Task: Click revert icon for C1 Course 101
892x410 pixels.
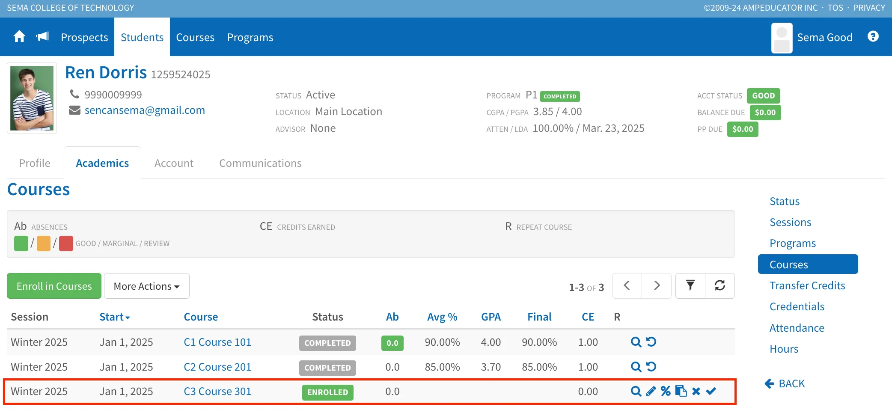Action: pyautogui.click(x=651, y=342)
